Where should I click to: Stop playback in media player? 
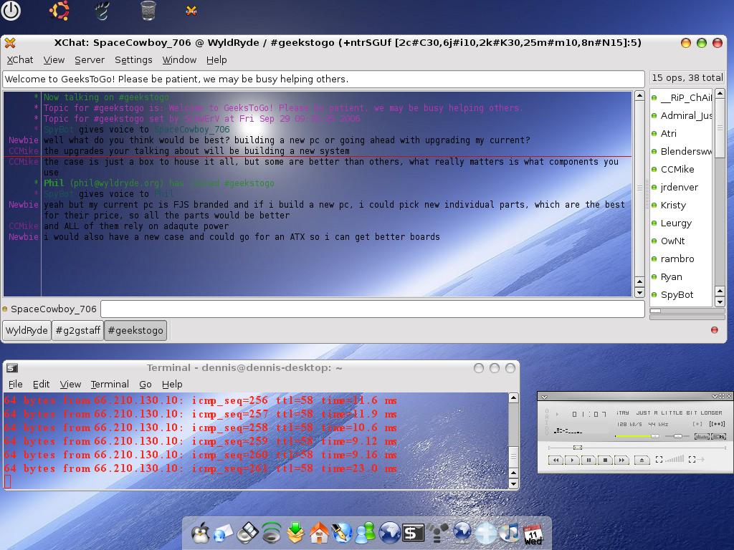(x=605, y=460)
